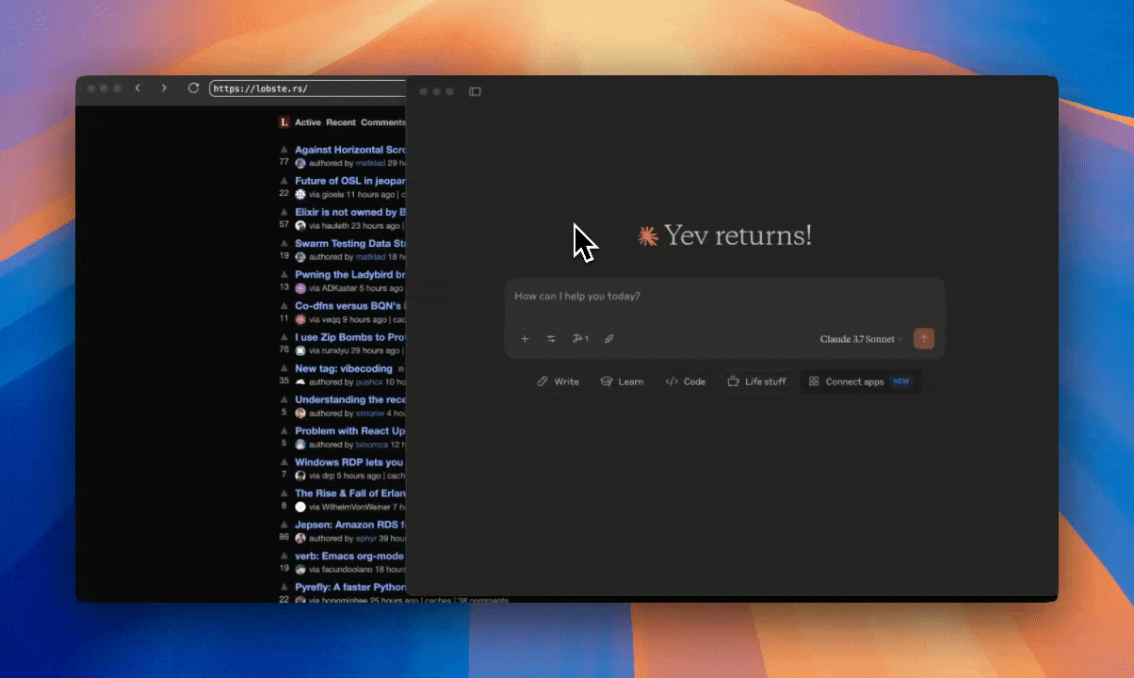The height and width of the screenshot is (678, 1134).
Task: Expand the Connect apps panel
Action: click(860, 381)
